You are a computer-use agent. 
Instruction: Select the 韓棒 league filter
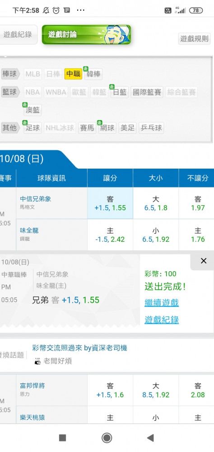point(93,74)
